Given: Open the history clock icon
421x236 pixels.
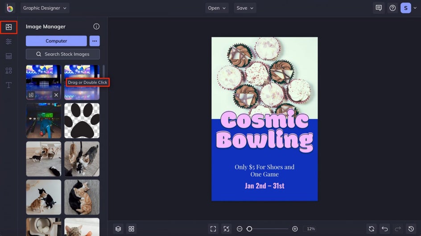Looking at the screenshot, I should click(x=411, y=229).
